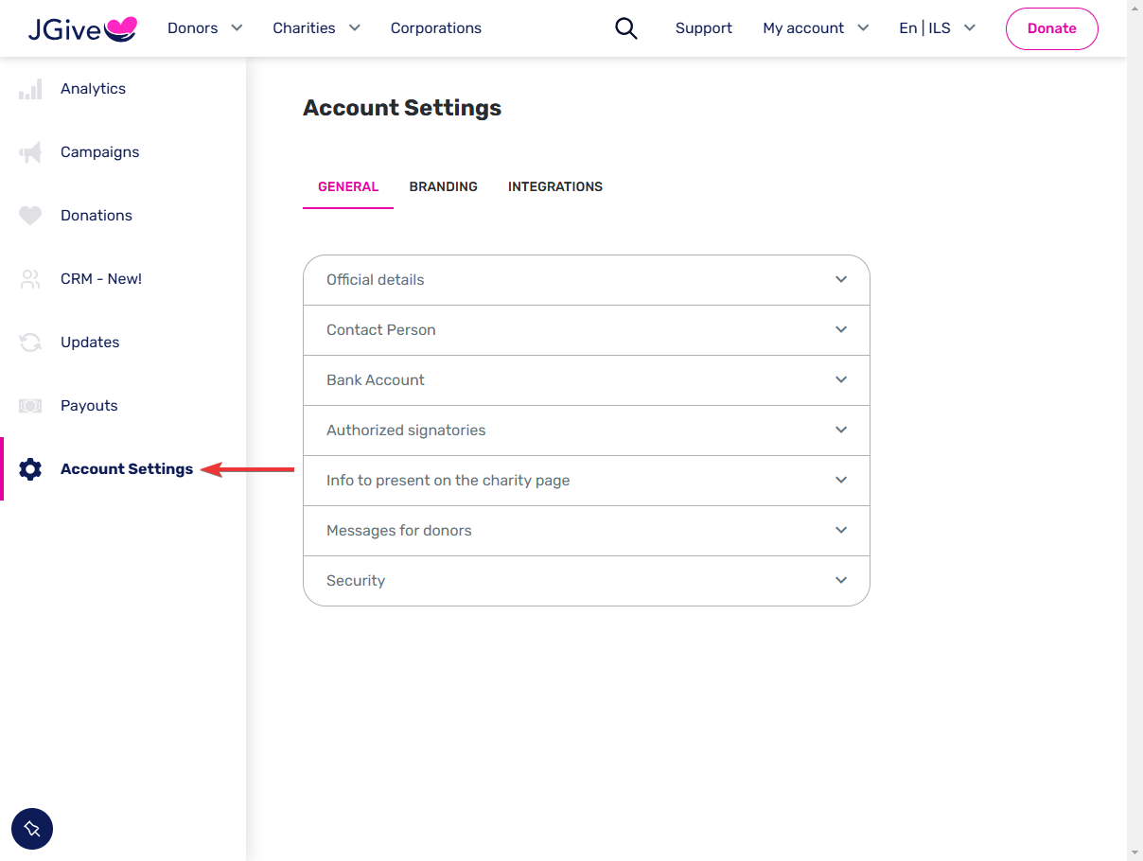Screen dimensions: 1143x861
Task: Click the Updates refresh icon
Action: pos(30,343)
